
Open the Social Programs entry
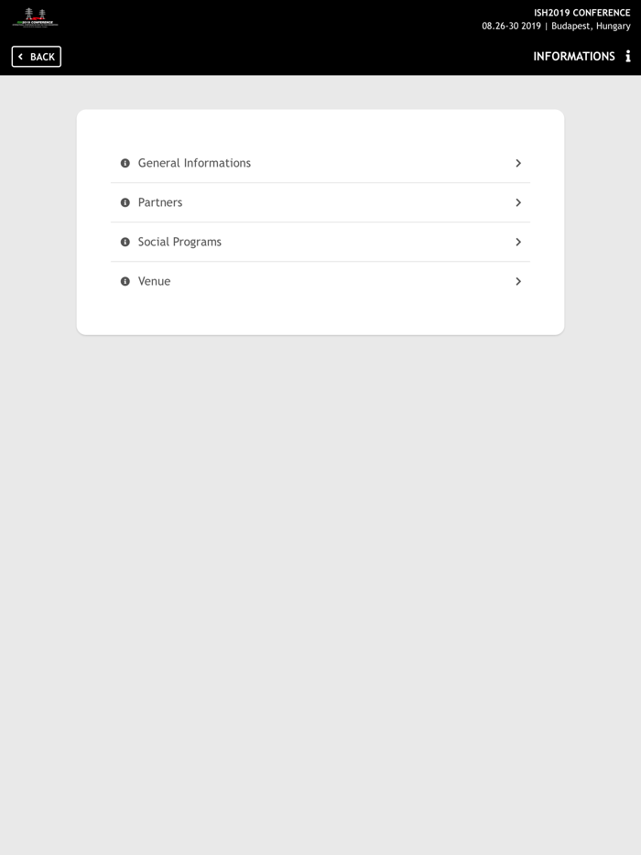[x=179, y=242]
